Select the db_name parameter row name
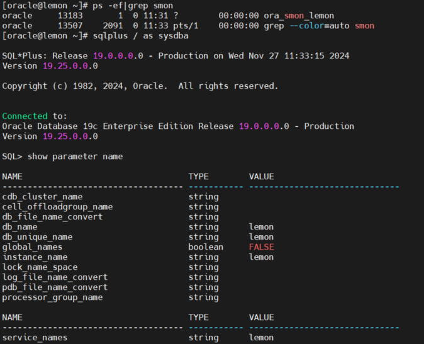 [20, 227]
